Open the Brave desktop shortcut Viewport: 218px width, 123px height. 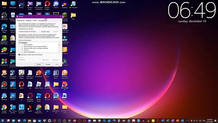pyautogui.click(x=4, y=73)
